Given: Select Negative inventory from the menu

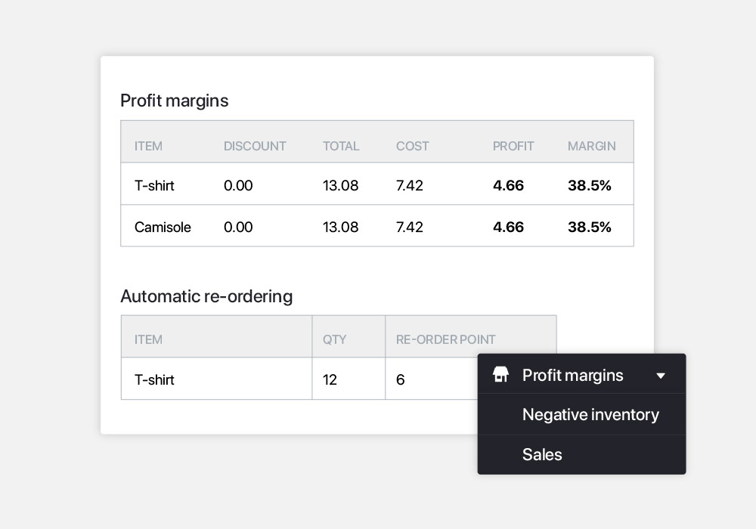Looking at the screenshot, I should 590,414.
